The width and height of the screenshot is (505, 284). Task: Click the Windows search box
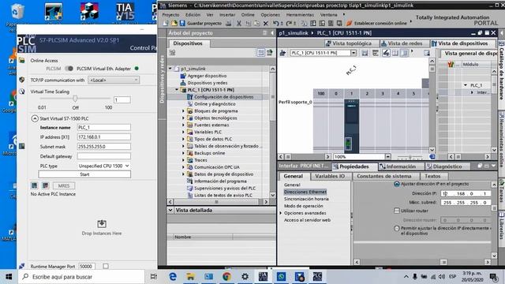pos(81,277)
